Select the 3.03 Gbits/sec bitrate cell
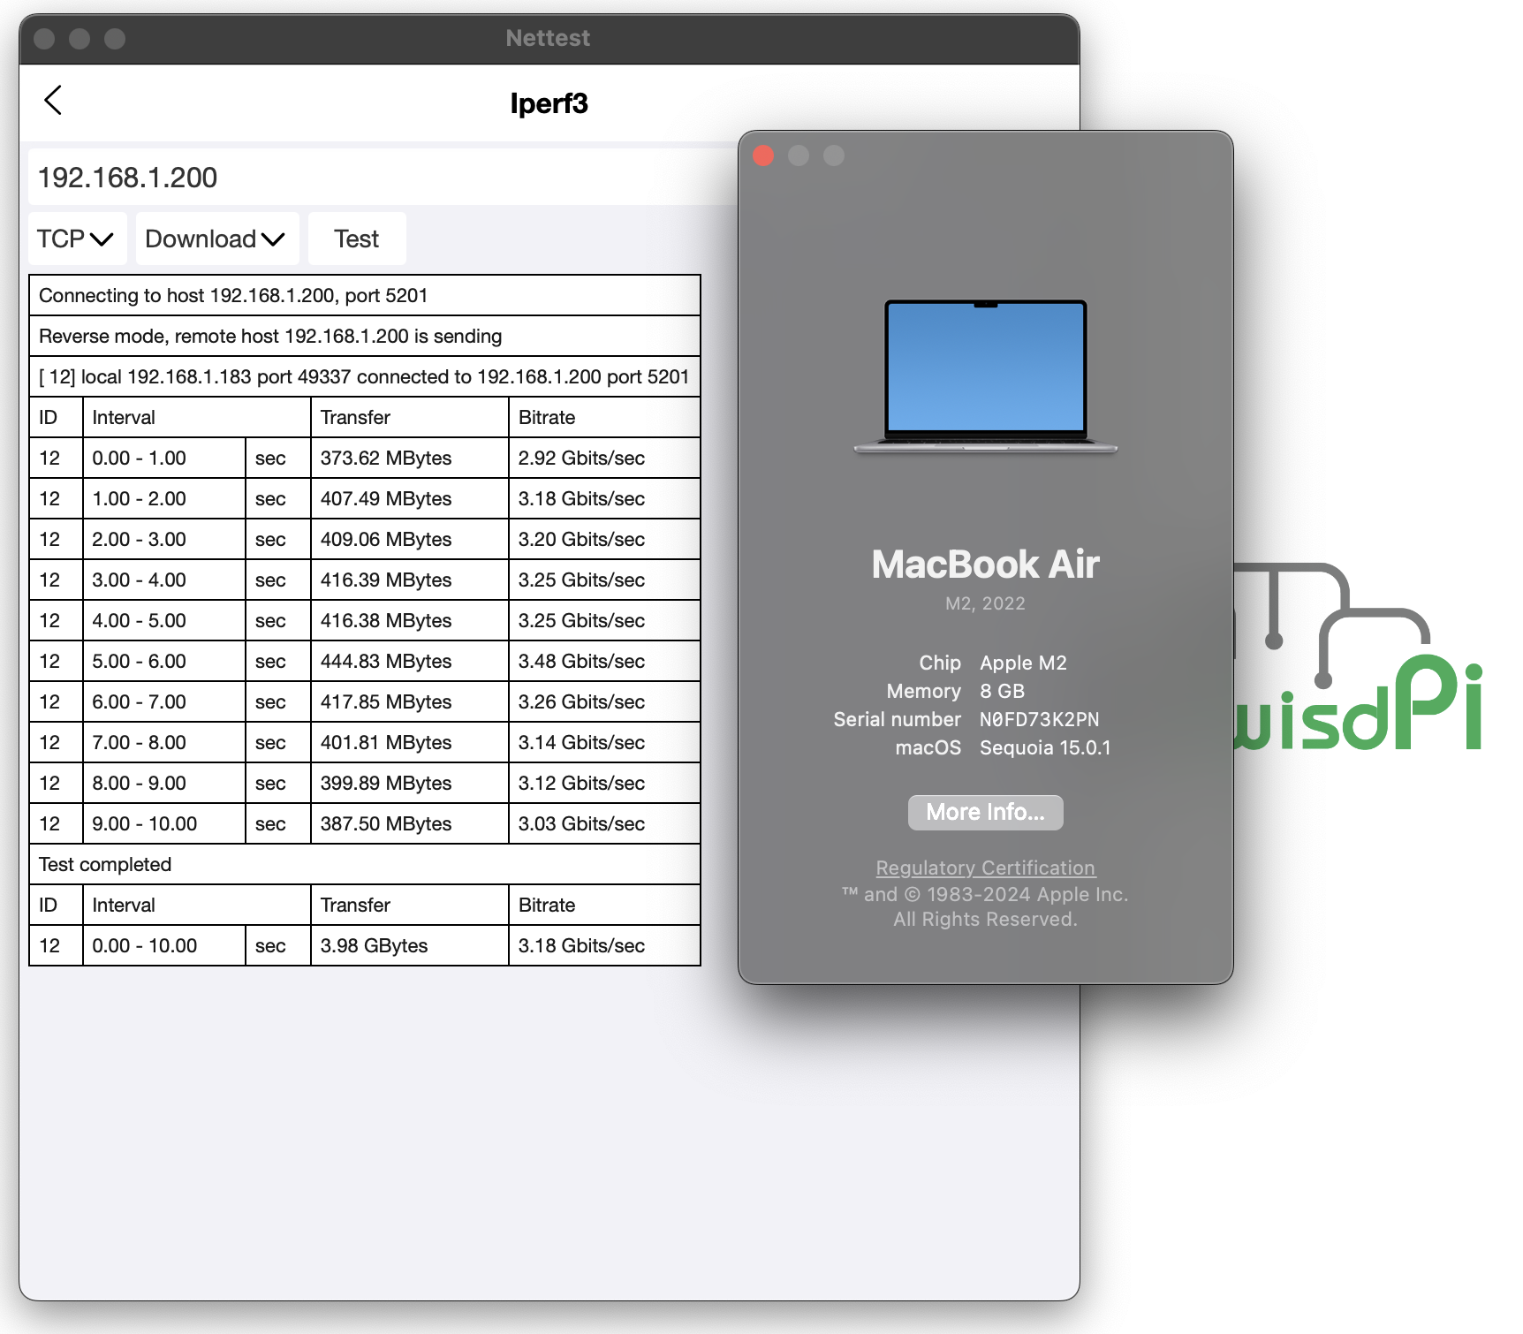Viewport: 1523px width, 1334px height. pyautogui.click(x=604, y=823)
